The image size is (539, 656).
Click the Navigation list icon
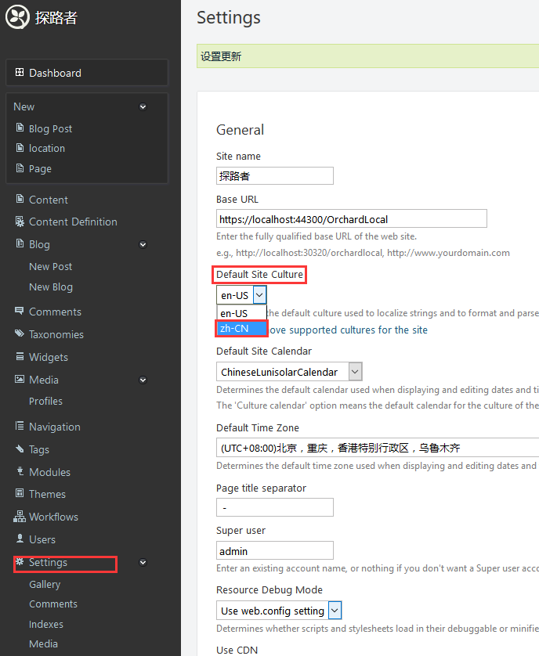pyautogui.click(x=20, y=426)
